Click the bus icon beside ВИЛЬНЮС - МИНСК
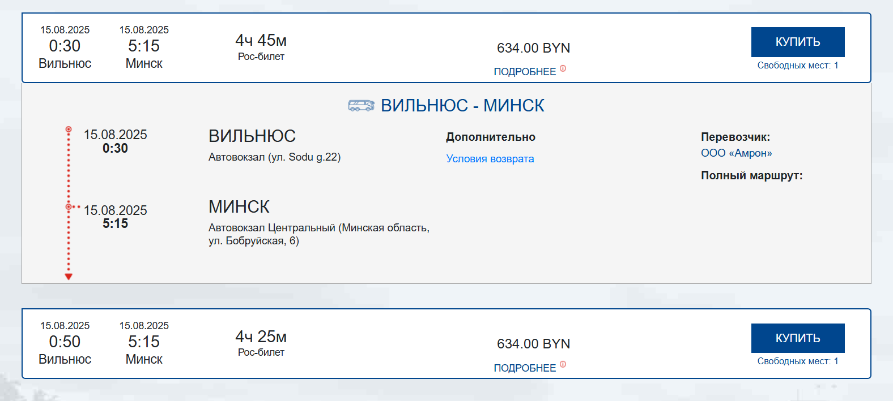Viewport: 893px width, 401px height. [x=361, y=106]
